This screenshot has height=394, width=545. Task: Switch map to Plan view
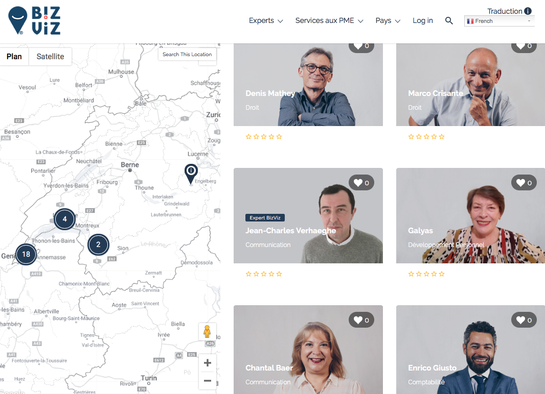pyautogui.click(x=14, y=57)
